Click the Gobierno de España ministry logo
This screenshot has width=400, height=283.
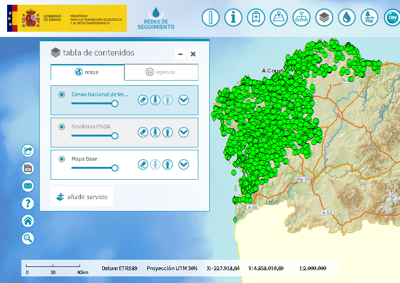tap(67, 18)
